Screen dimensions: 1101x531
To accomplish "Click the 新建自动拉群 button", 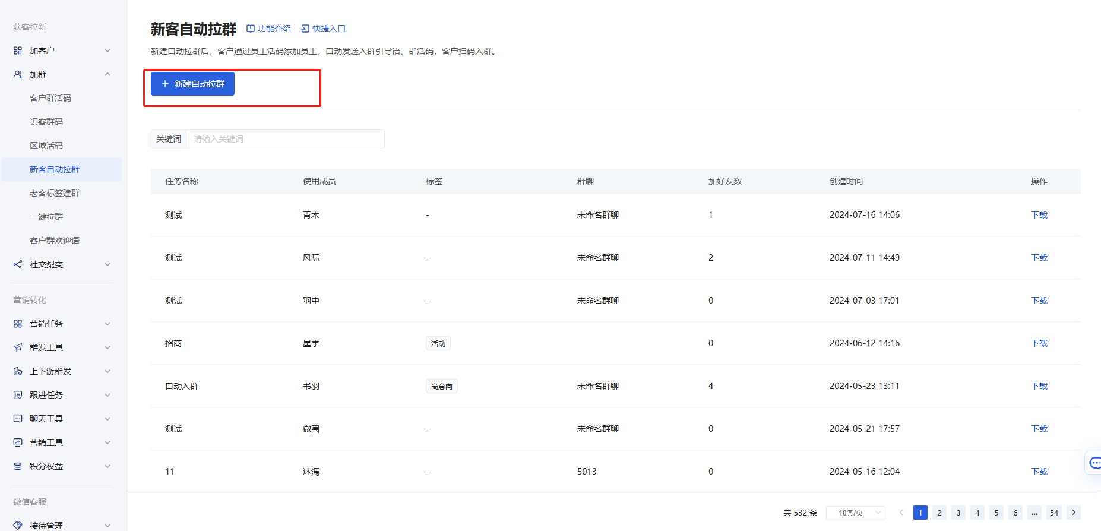I will tap(192, 84).
